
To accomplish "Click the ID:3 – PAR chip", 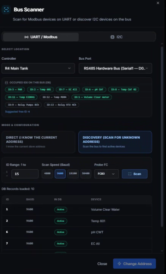I will click(15, 90).
